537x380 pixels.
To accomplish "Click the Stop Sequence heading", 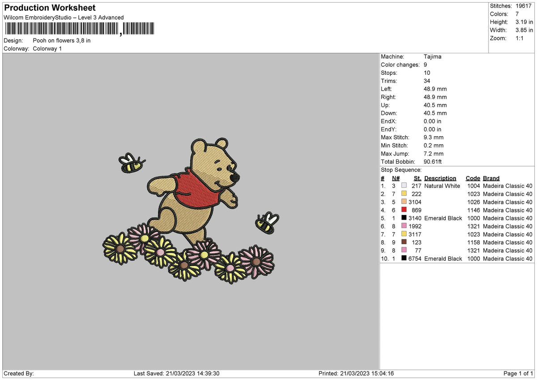I will [x=401, y=170].
